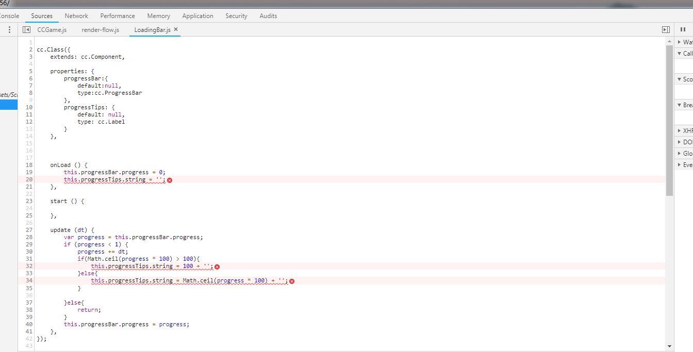The width and height of the screenshot is (693, 352).
Task: Click the error icon on line 20
Action: click(x=170, y=180)
